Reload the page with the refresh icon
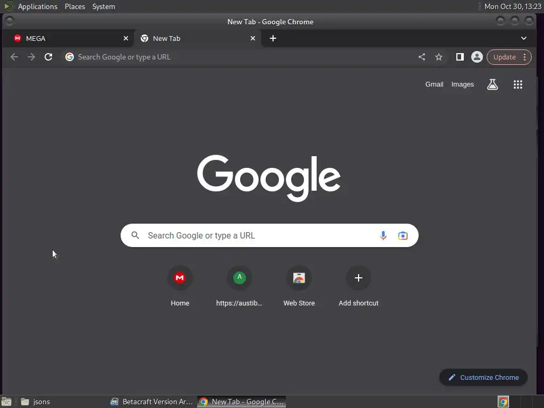Screen dimensions: 544x408 coord(48,57)
